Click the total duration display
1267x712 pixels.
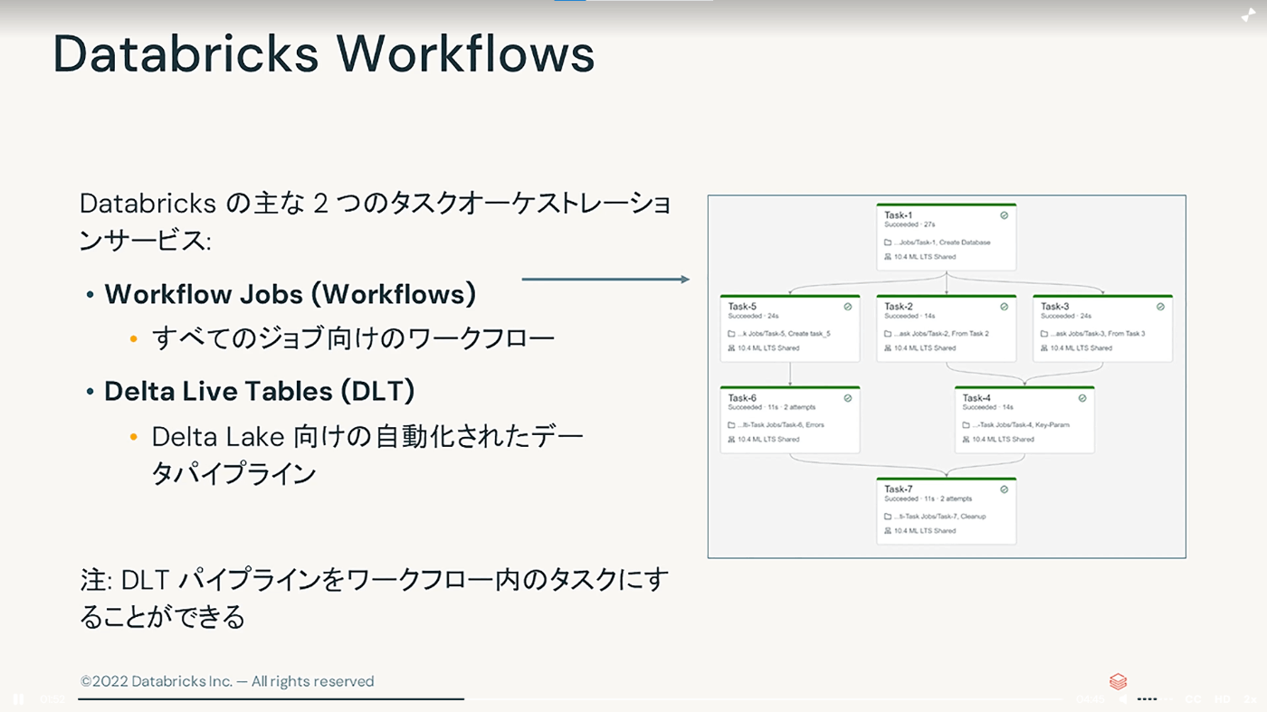coord(1091,699)
